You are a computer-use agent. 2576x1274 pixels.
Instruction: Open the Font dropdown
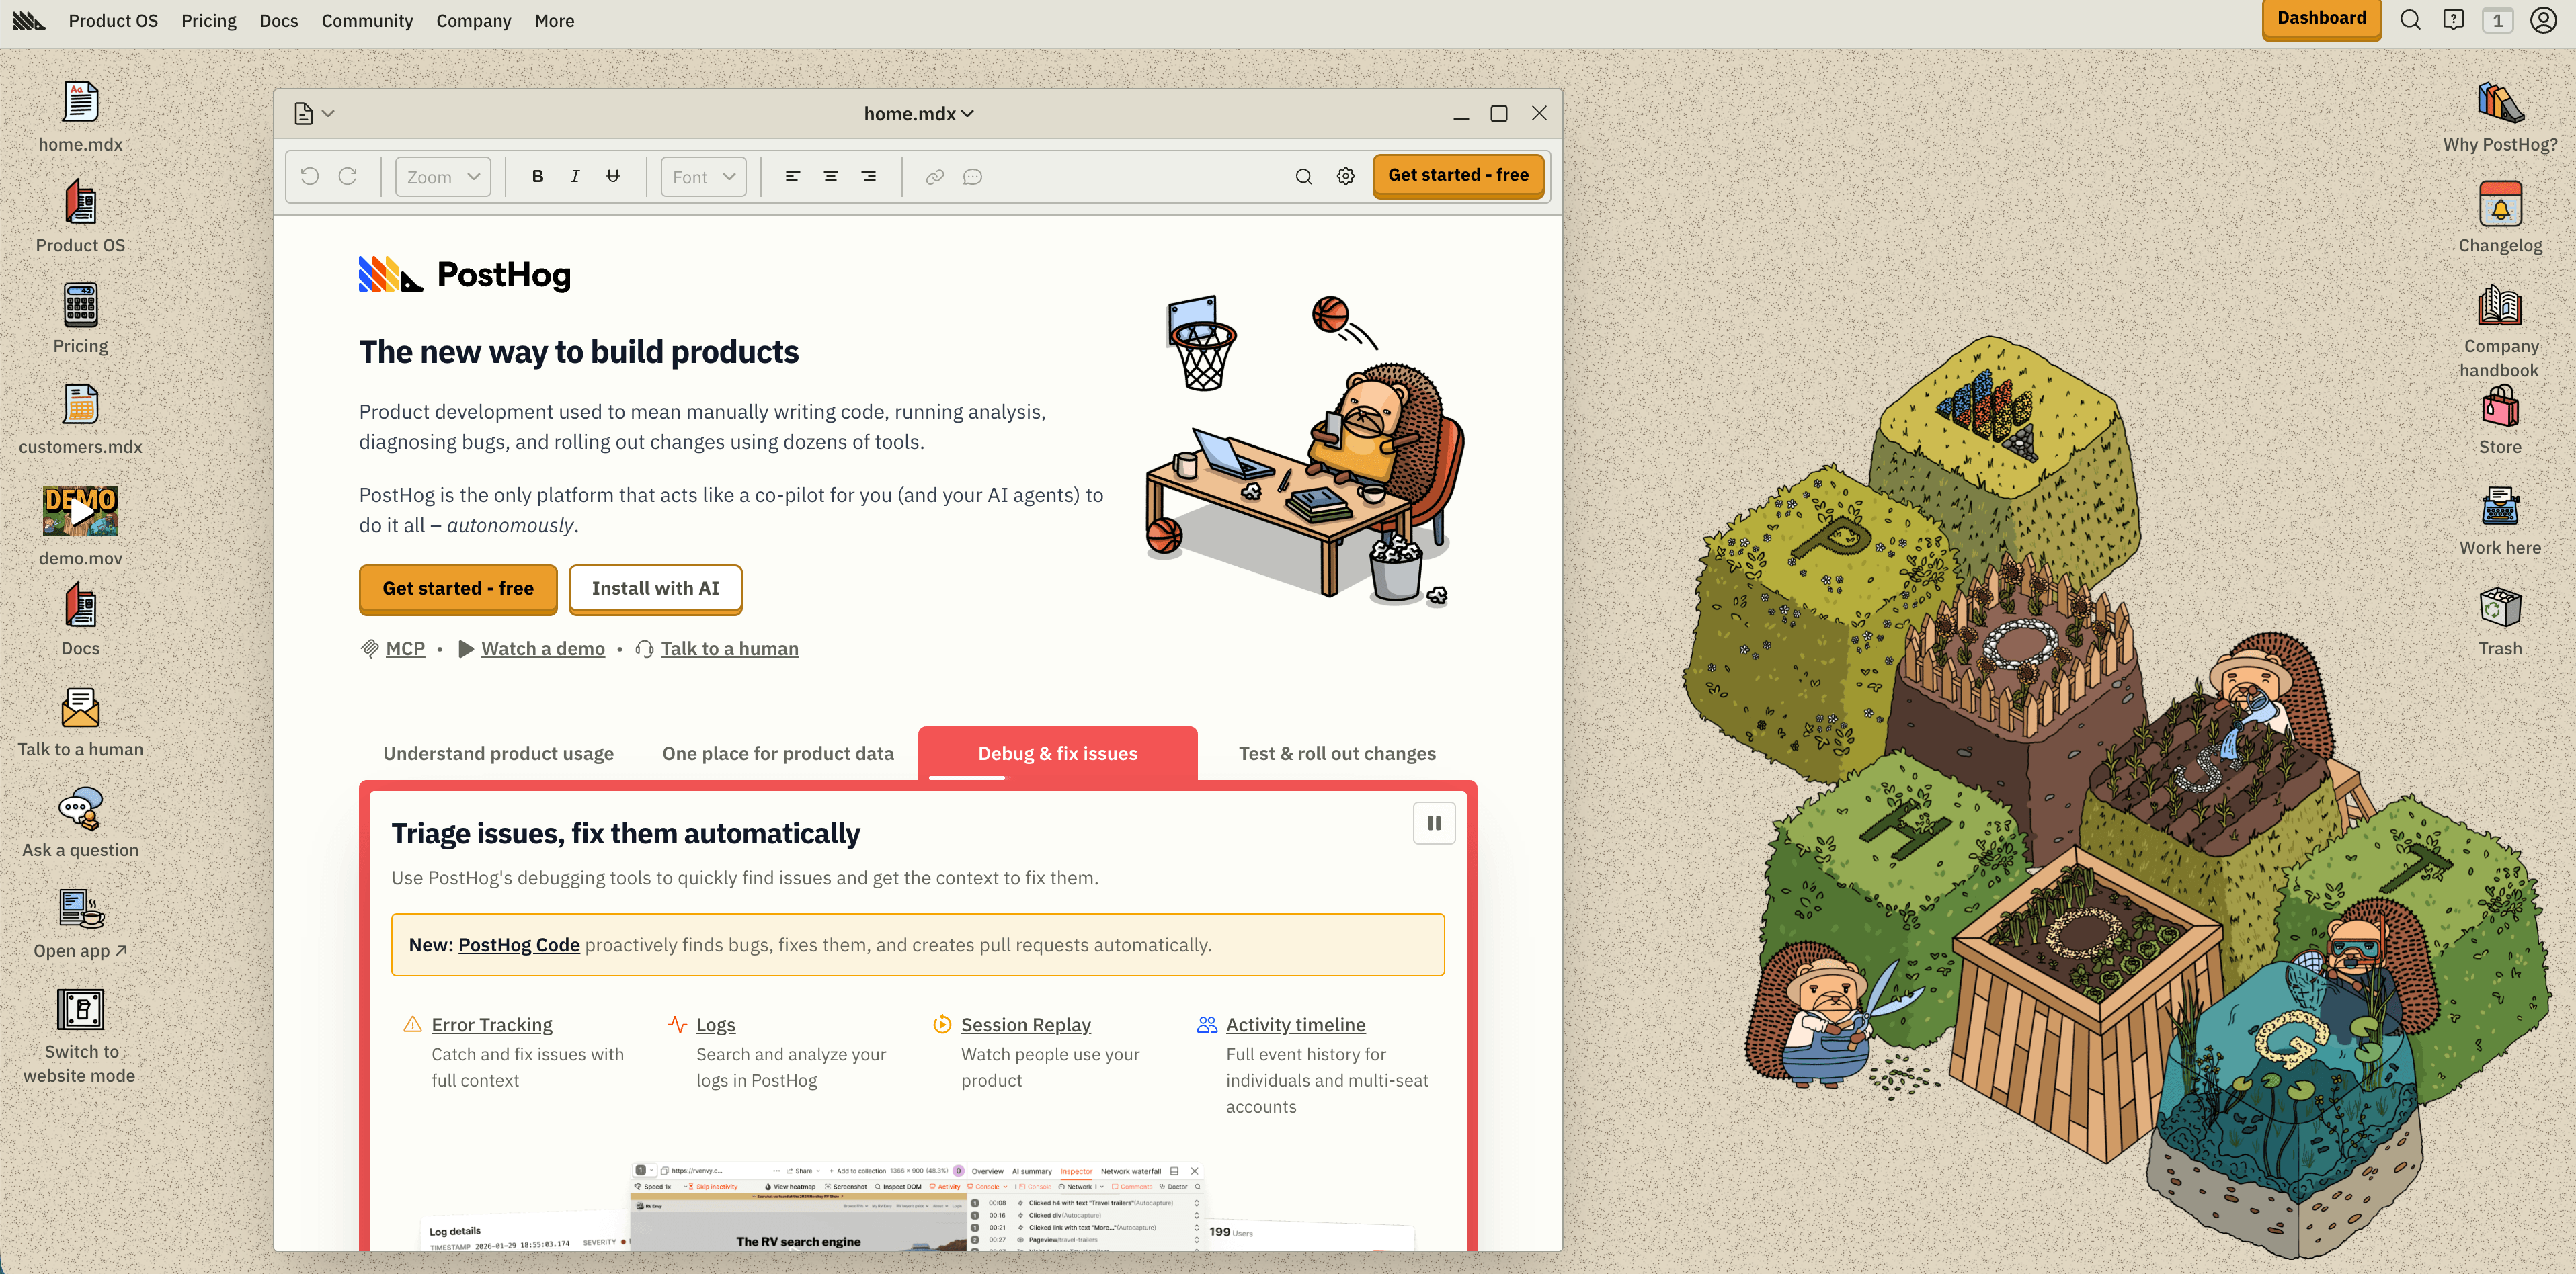pos(703,177)
